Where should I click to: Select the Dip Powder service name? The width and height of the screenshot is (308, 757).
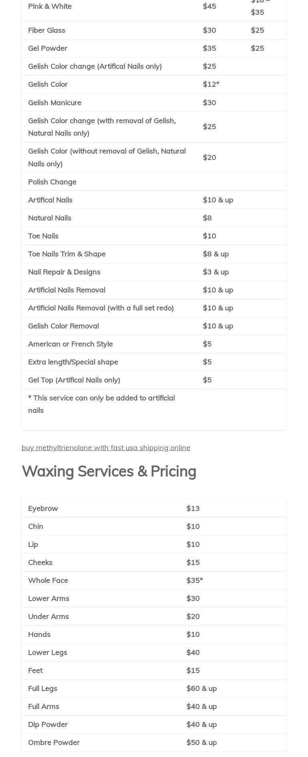point(48,725)
